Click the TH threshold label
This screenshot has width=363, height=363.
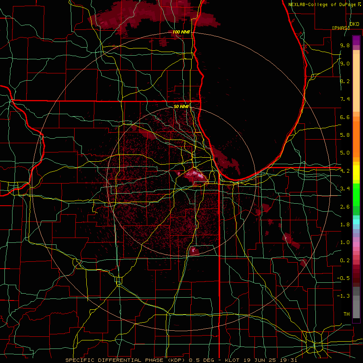coord(346,314)
